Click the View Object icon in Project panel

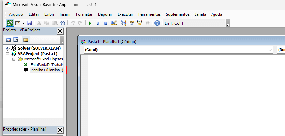pos(16,40)
